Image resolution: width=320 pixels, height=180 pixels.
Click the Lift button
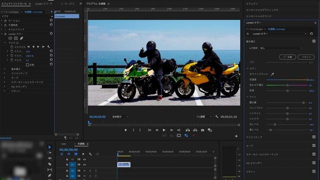(188, 130)
